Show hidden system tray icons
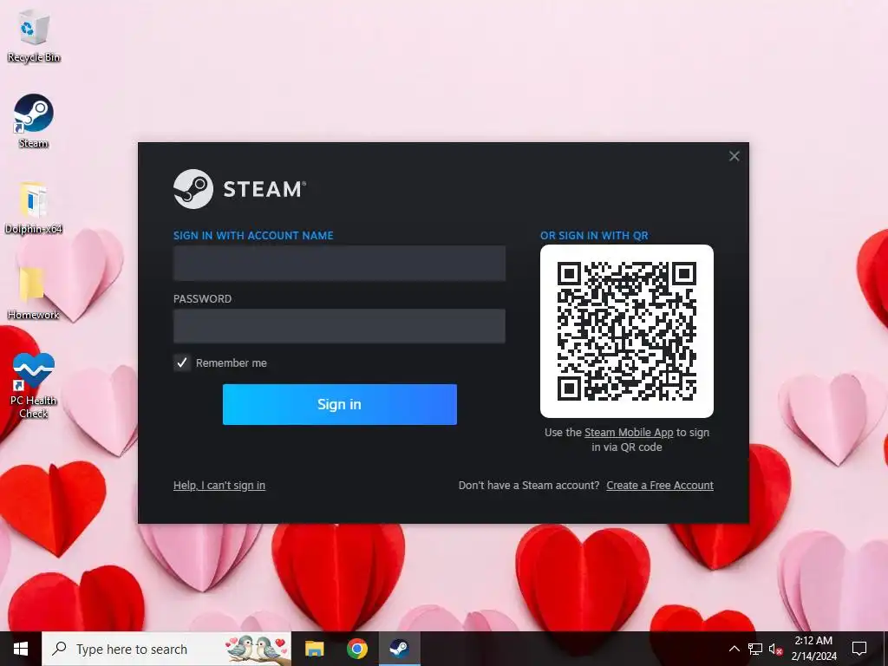The width and height of the screenshot is (888, 666). pyautogui.click(x=734, y=649)
